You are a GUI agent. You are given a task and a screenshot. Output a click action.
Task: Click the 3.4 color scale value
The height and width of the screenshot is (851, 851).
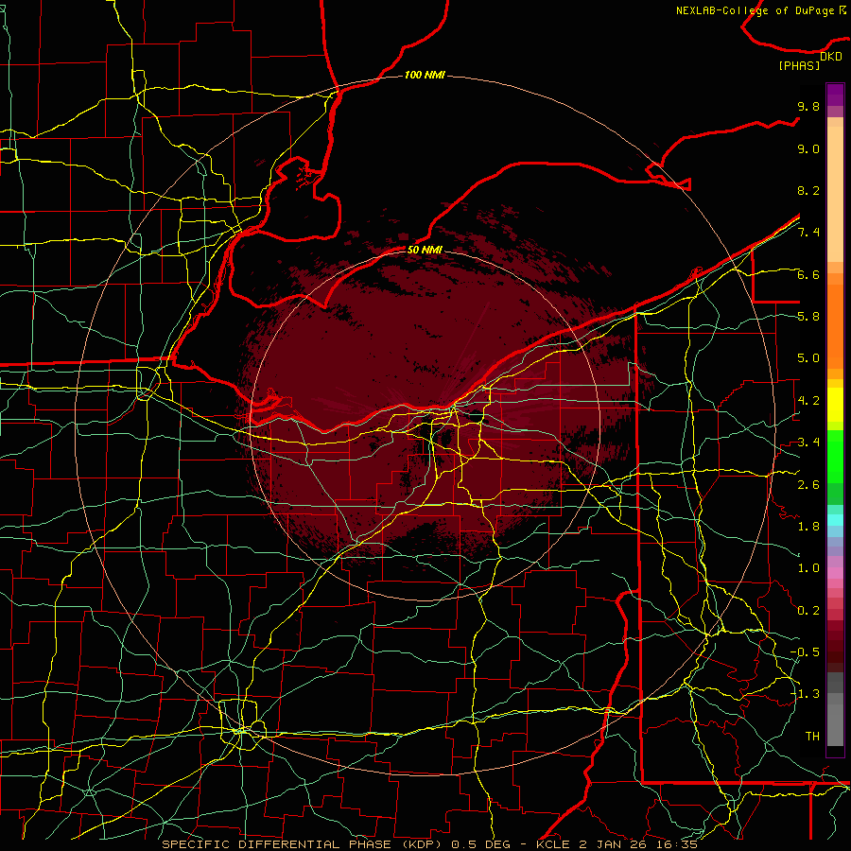(808, 443)
